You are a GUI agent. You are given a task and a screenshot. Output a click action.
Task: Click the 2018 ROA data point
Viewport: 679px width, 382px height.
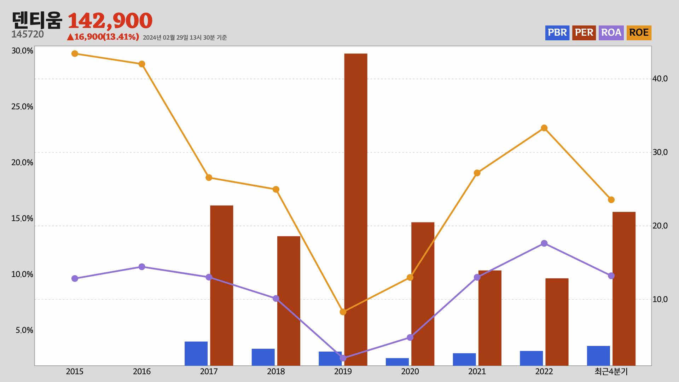pos(276,299)
